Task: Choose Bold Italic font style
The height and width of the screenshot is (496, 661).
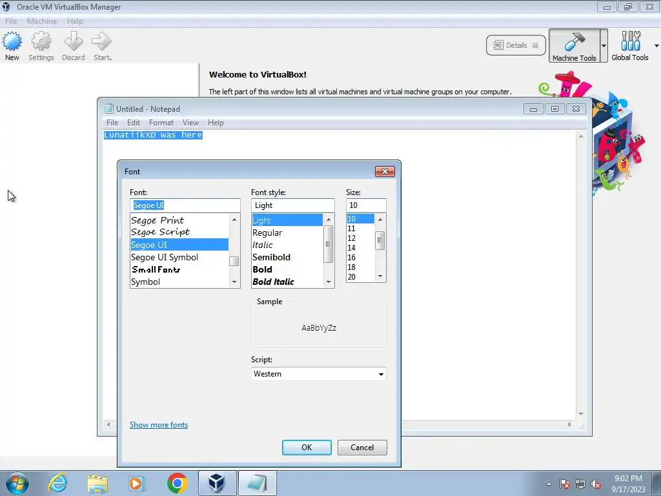Action: pyautogui.click(x=287, y=282)
